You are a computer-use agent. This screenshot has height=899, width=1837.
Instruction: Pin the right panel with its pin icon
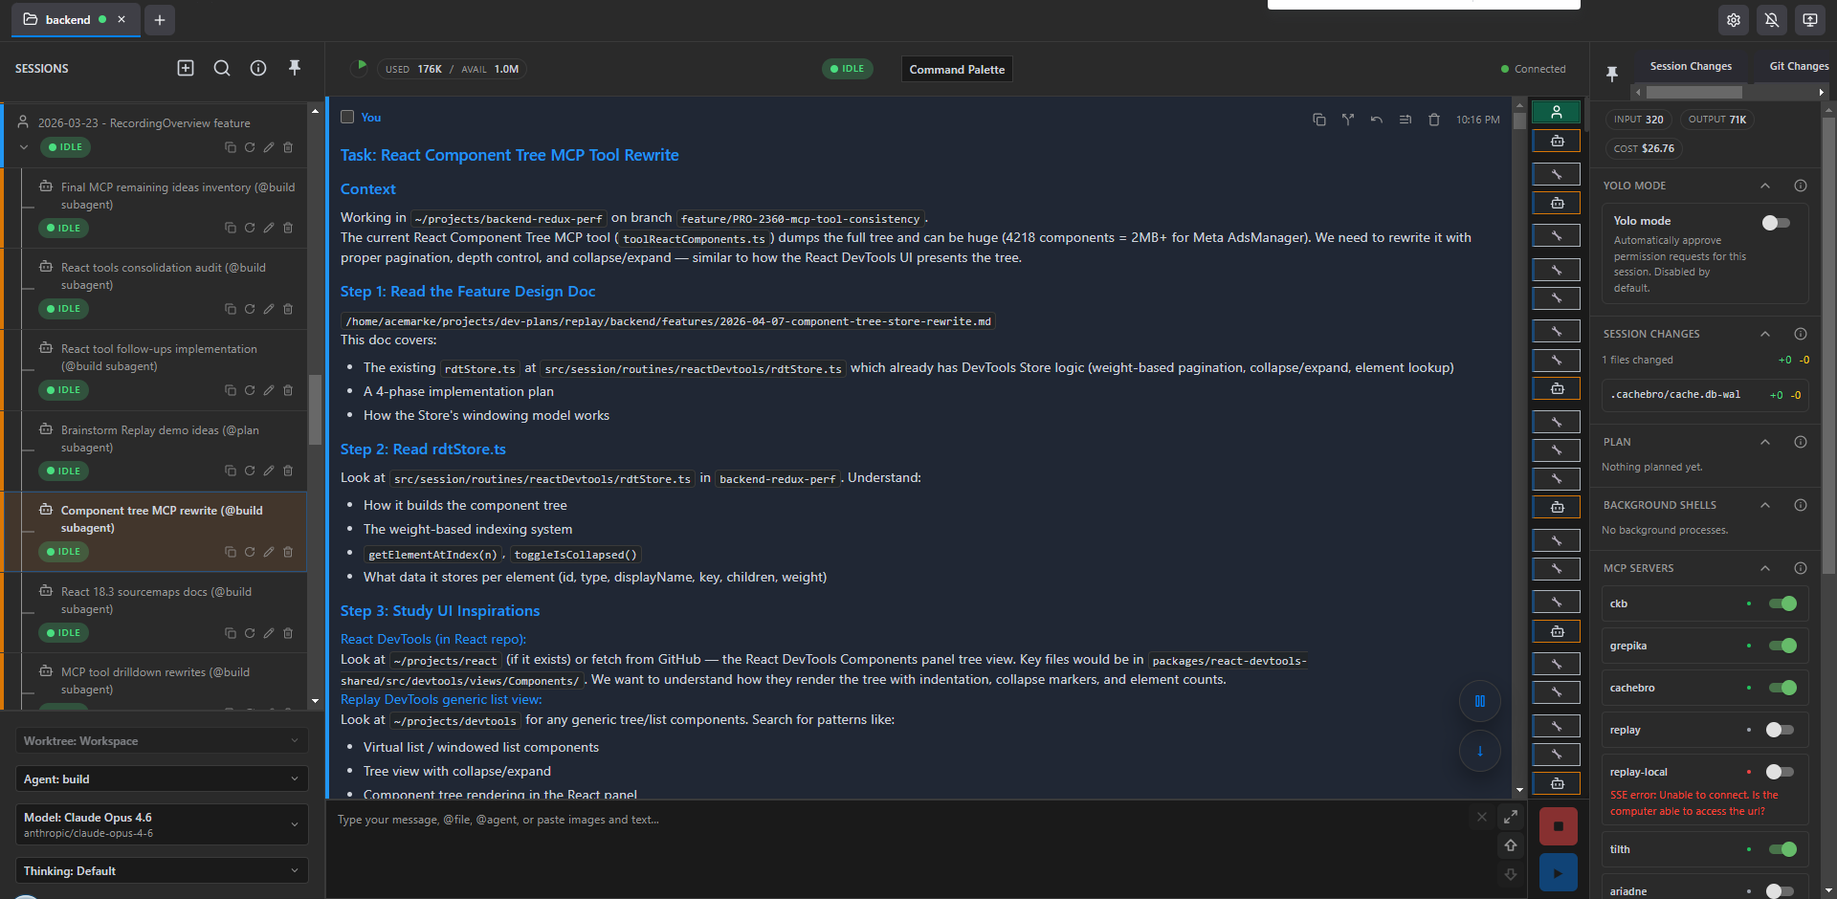point(1612,73)
